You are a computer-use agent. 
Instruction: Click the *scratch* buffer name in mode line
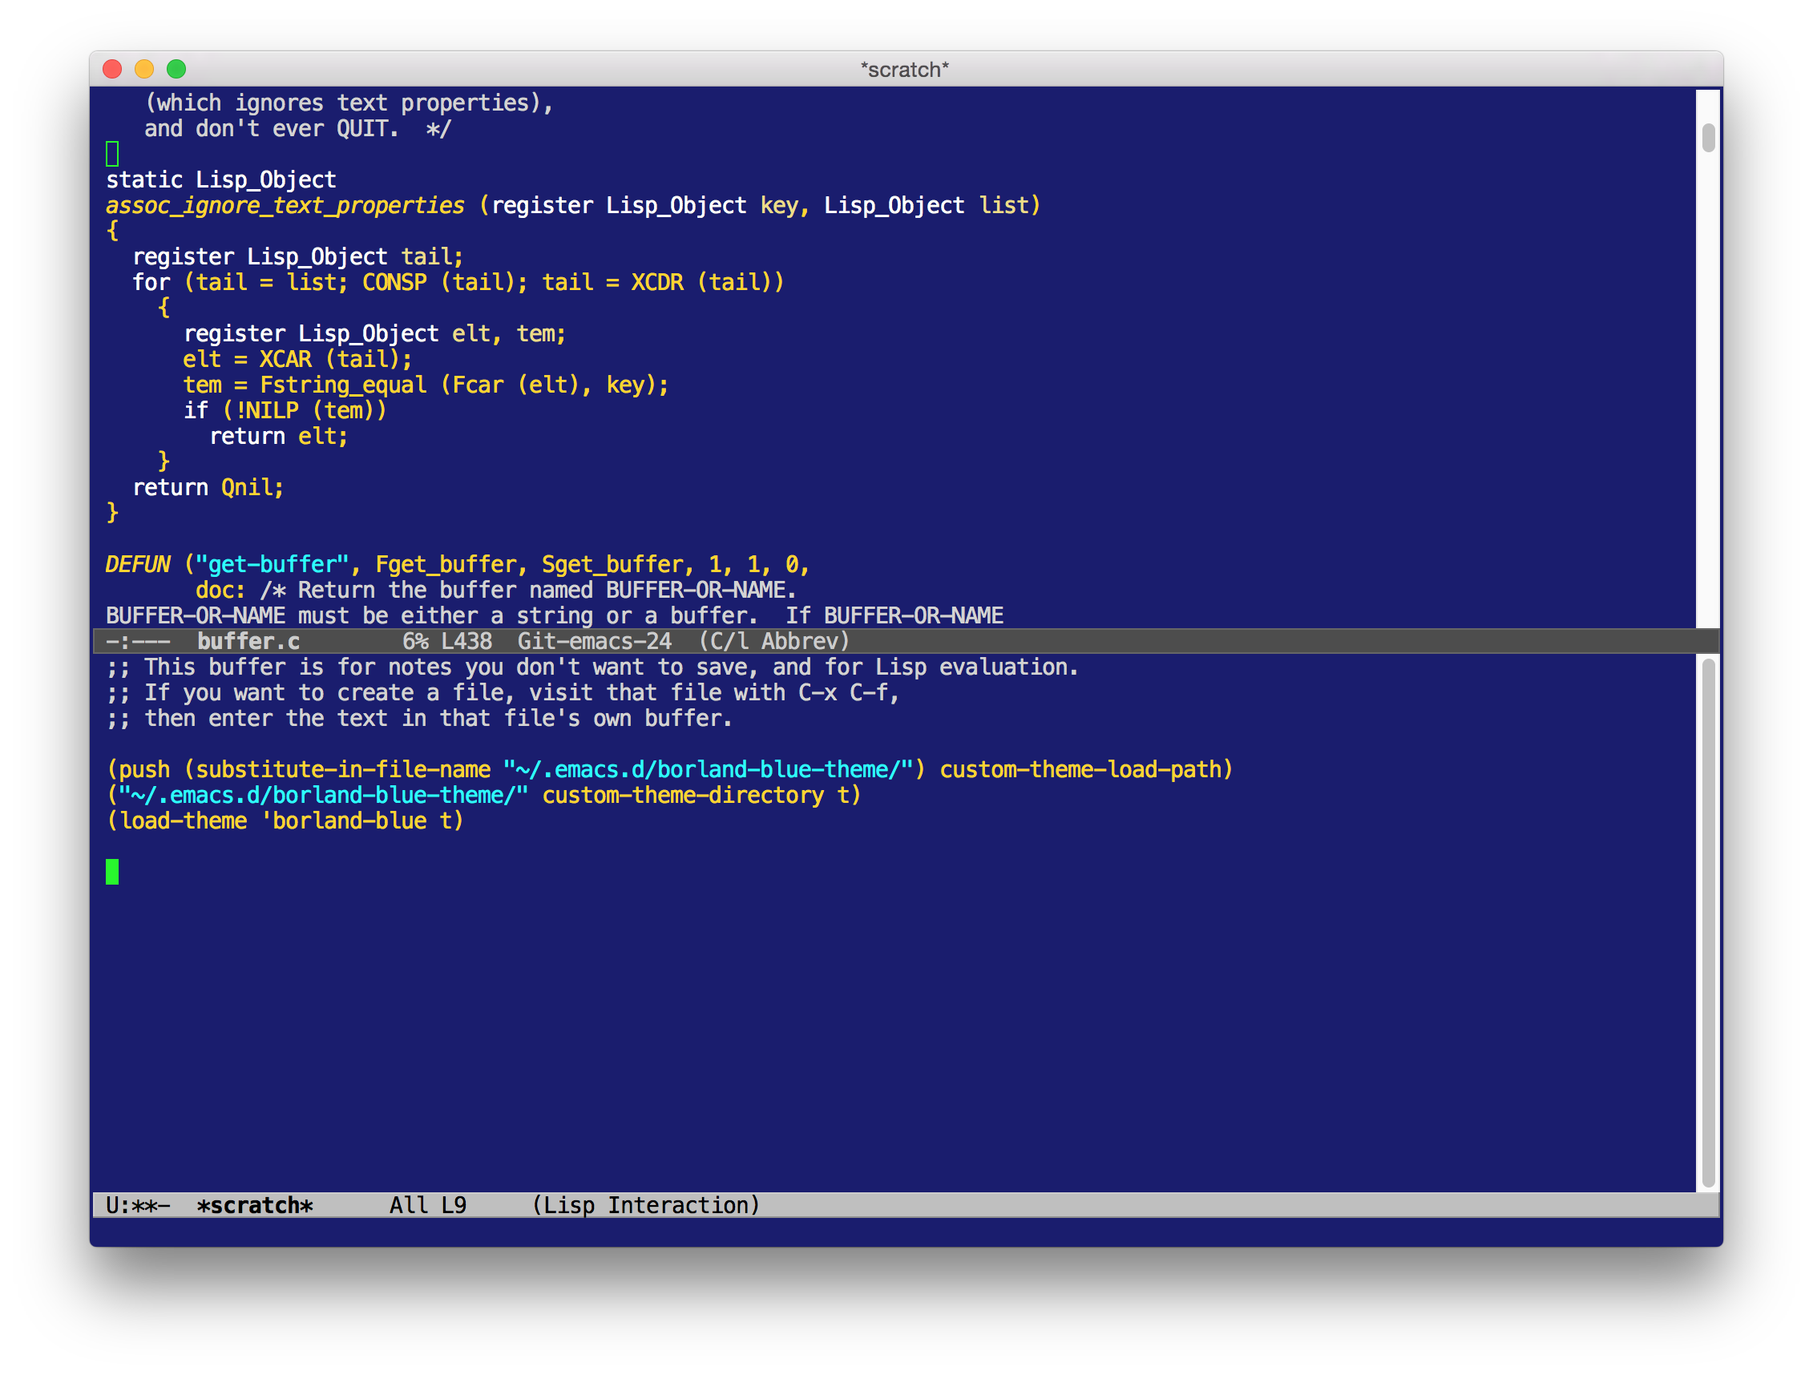point(255,1205)
